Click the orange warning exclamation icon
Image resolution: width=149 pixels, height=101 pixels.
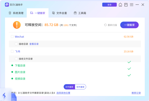(x=17, y=25)
